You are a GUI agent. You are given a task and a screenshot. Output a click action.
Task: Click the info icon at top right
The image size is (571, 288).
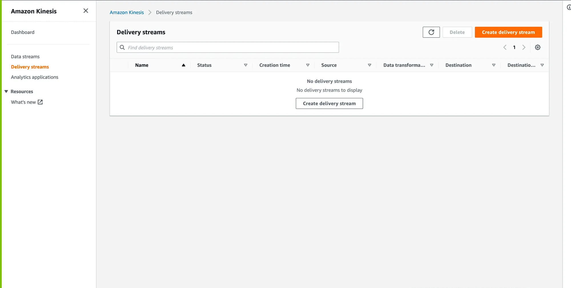(569, 8)
